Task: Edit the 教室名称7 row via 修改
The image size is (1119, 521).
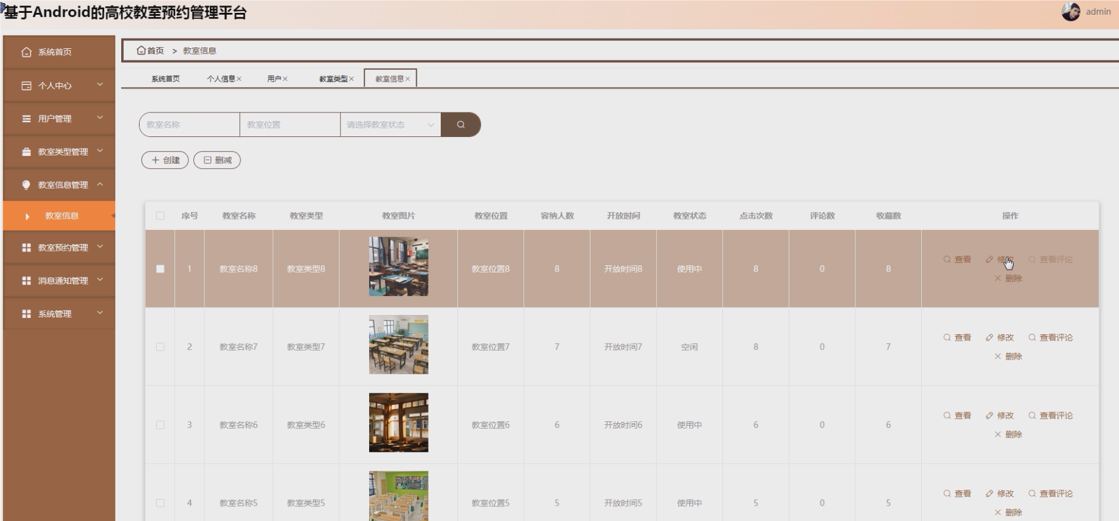Action: [1000, 338]
